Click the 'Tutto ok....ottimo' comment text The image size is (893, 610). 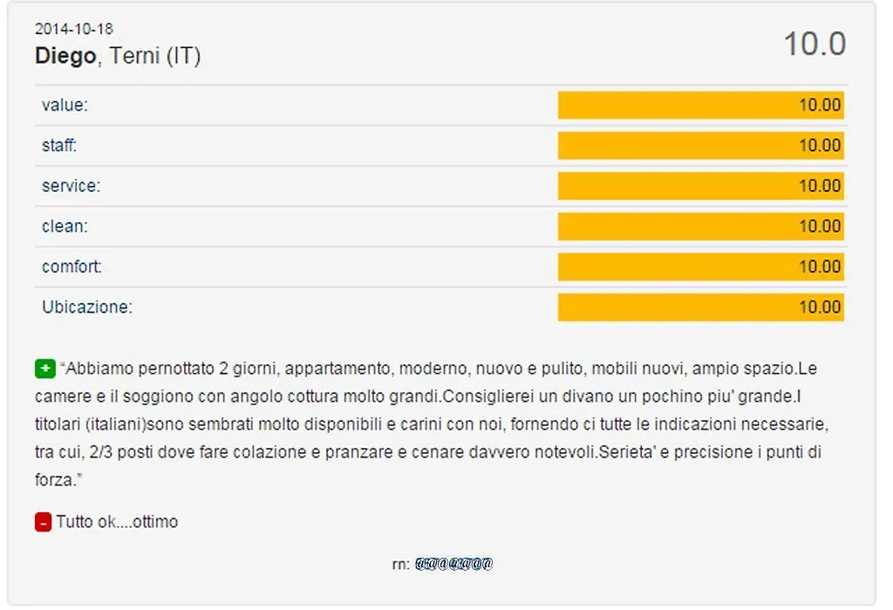(x=118, y=522)
